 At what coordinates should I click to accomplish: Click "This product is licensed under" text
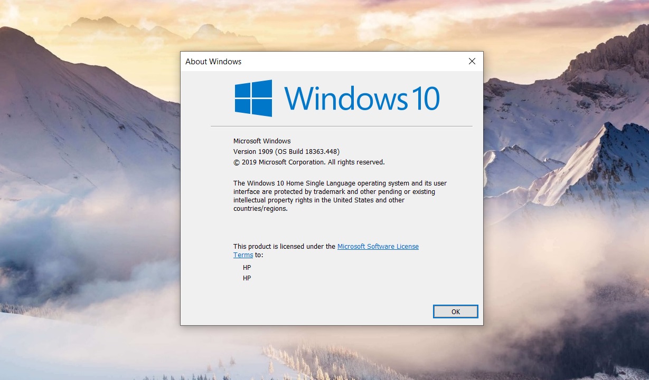[x=284, y=246]
